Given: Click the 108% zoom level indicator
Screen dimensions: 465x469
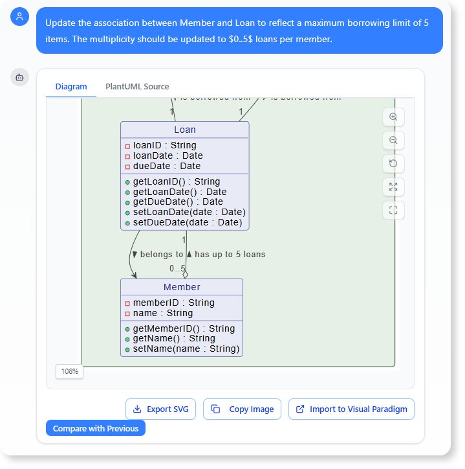Looking at the screenshot, I should (69, 372).
